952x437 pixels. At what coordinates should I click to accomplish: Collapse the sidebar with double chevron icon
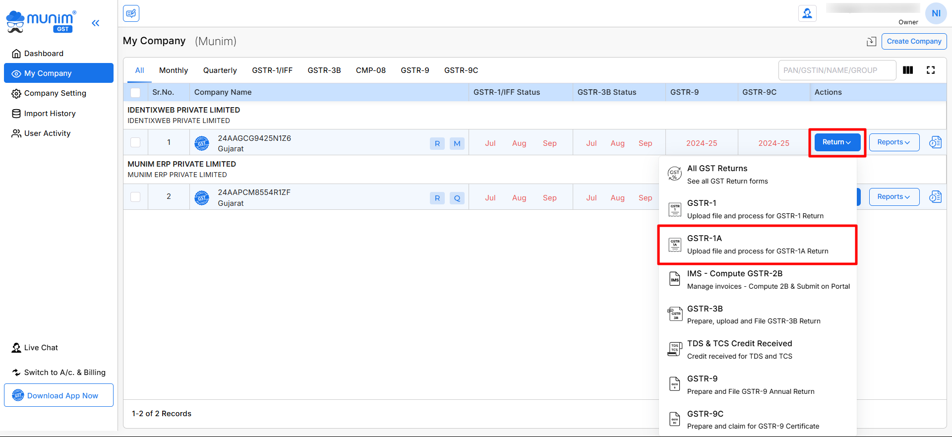coord(96,23)
